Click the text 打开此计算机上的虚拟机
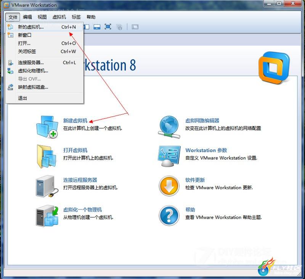 click(x=88, y=158)
